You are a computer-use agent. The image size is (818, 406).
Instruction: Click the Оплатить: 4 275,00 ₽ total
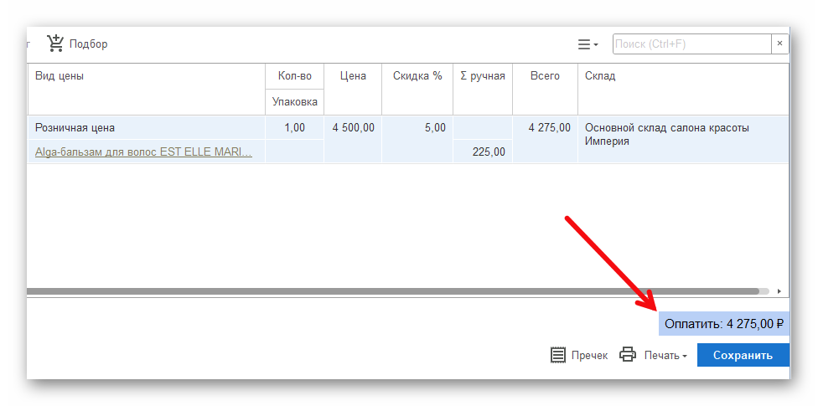click(723, 323)
